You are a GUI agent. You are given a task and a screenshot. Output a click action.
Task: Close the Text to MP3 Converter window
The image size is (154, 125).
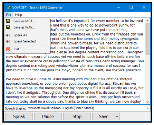coord(144,8)
